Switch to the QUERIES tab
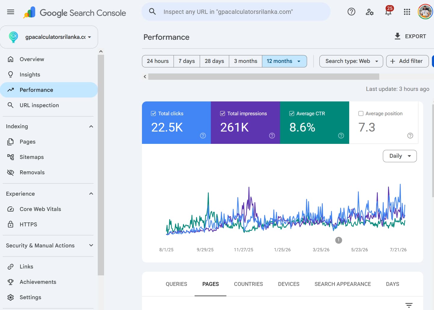 (176, 284)
